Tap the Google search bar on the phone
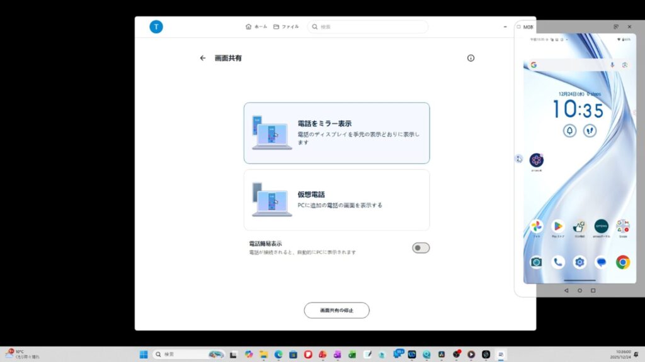 coord(570,65)
